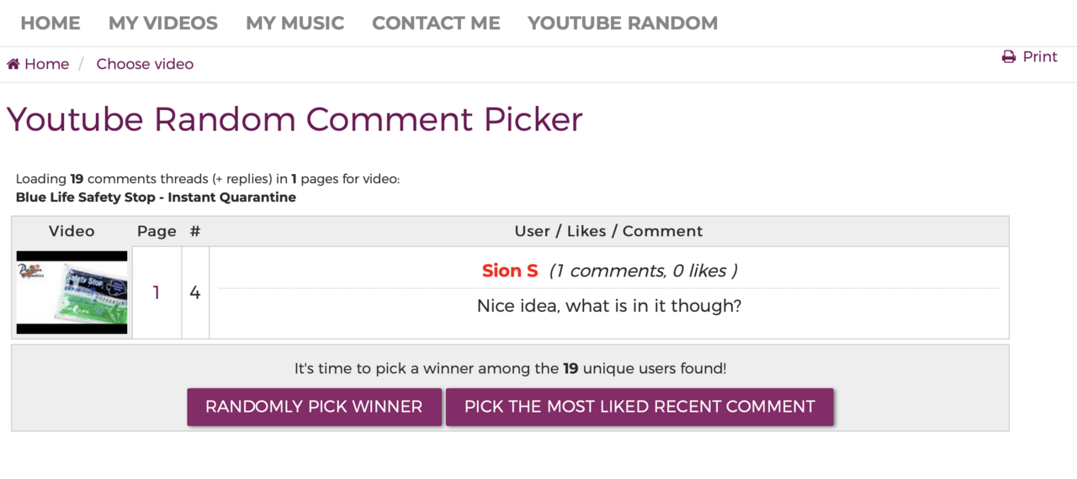This screenshot has height=479, width=1077.
Task: Select CONTACT ME in the navigation bar
Action: [436, 24]
